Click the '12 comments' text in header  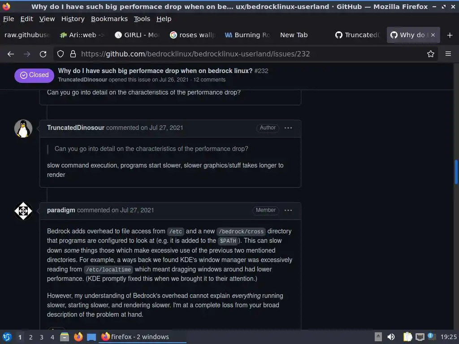click(x=209, y=80)
